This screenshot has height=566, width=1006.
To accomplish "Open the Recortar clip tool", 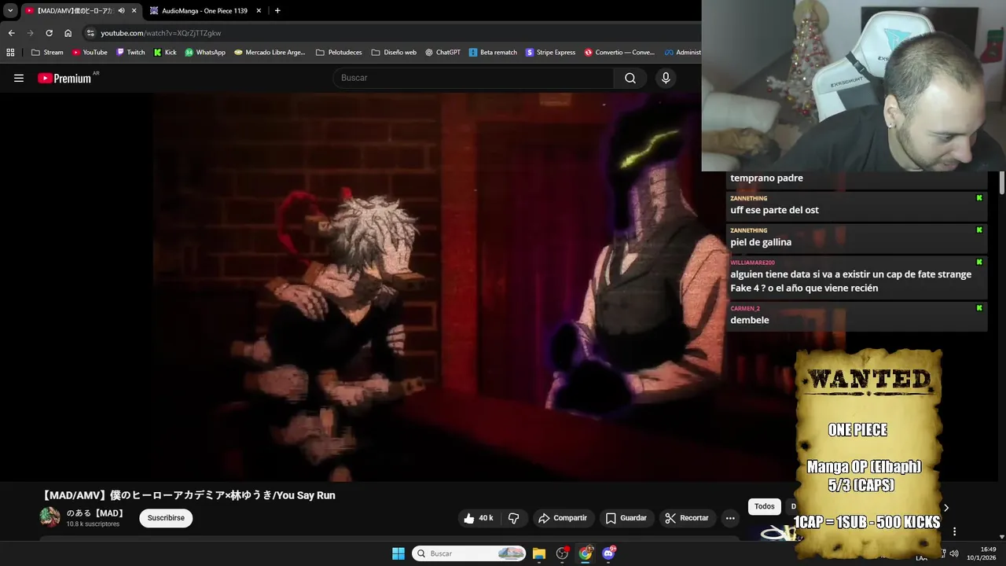I will pos(687,518).
